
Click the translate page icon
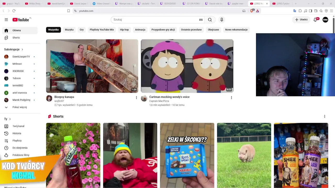(x=295, y=11)
